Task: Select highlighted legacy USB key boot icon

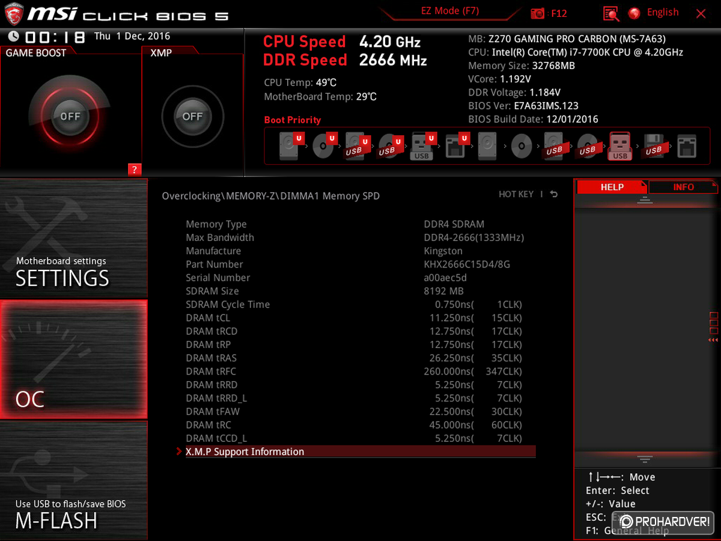Action: point(620,147)
